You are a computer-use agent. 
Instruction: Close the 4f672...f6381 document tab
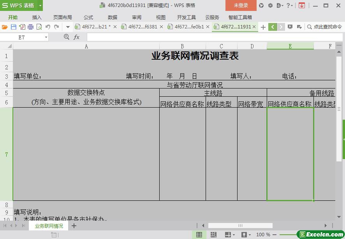(161, 27)
